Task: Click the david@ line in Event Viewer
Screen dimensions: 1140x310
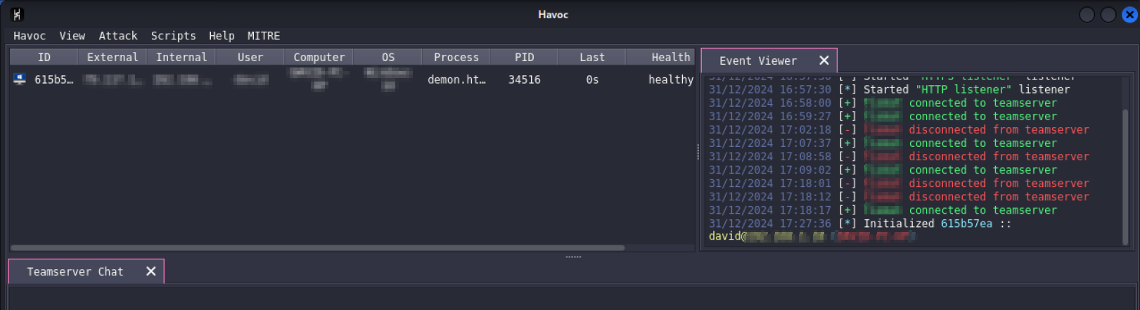Action: (x=812, y=236)
